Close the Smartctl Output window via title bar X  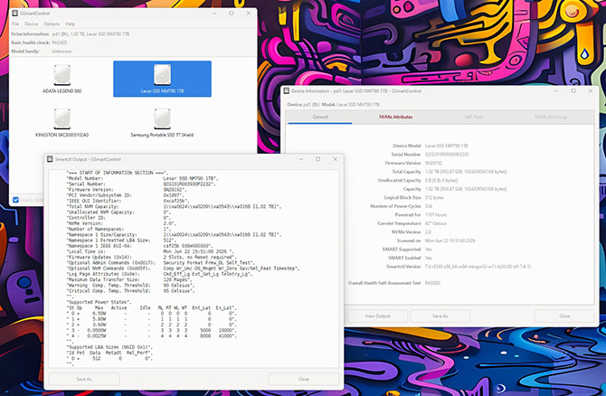pyautogui.click(x=335, y=159)
